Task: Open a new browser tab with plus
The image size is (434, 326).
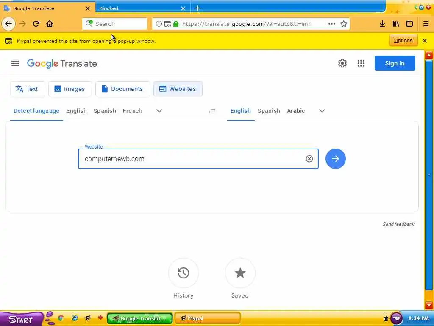Action: pyautogui.click(x=198, y=8)
